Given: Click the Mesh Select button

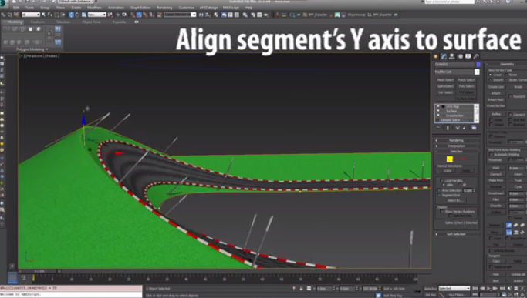Looking at the screenshot, I should (x=445, y=80).
